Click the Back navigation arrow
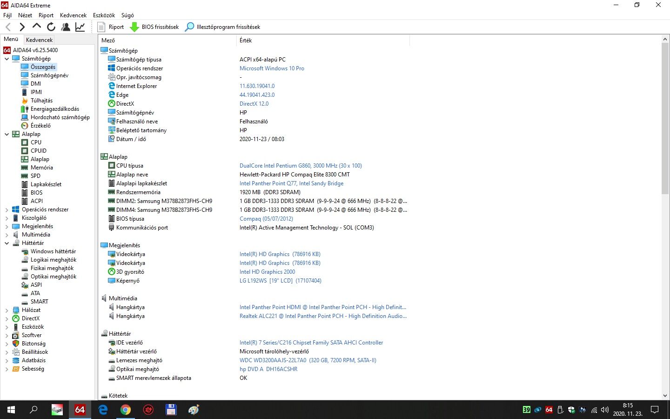Screen dimensions: 670x419 pyautogui.click(x=8, y=27)
